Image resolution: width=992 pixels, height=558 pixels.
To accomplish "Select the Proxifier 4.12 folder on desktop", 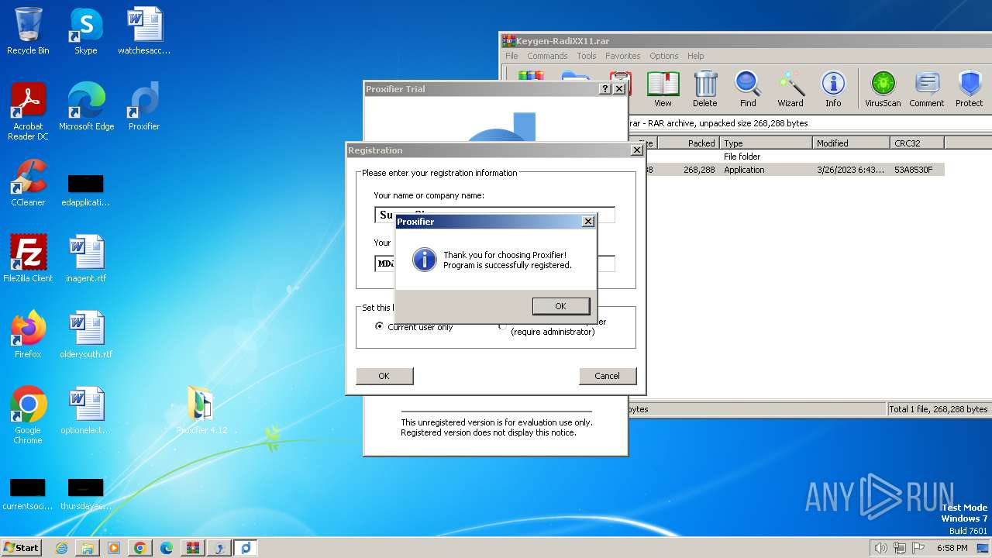I will [201, 411].
